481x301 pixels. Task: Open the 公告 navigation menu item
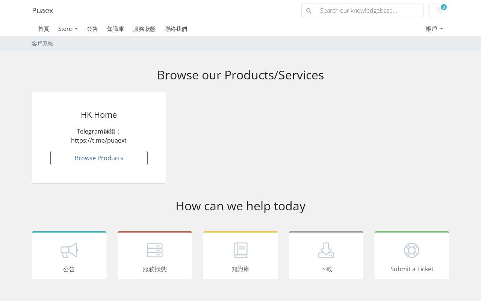(x=92, y=29)
